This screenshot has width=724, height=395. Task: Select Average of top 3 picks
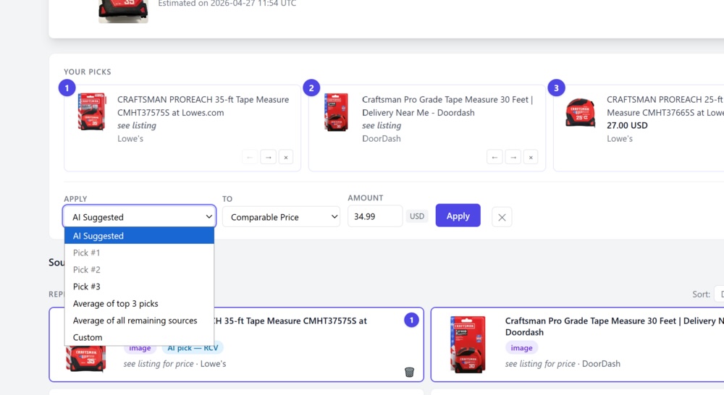tap(140, 304)
